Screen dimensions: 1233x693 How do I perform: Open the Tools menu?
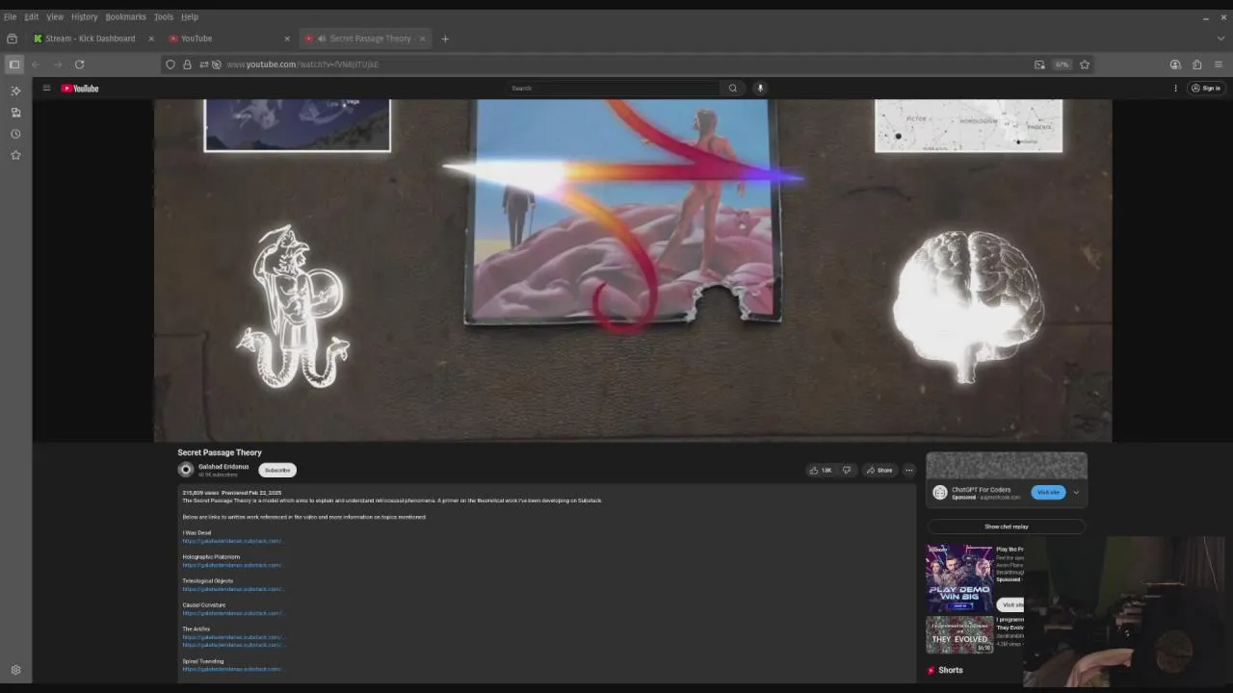click(164, 16)
